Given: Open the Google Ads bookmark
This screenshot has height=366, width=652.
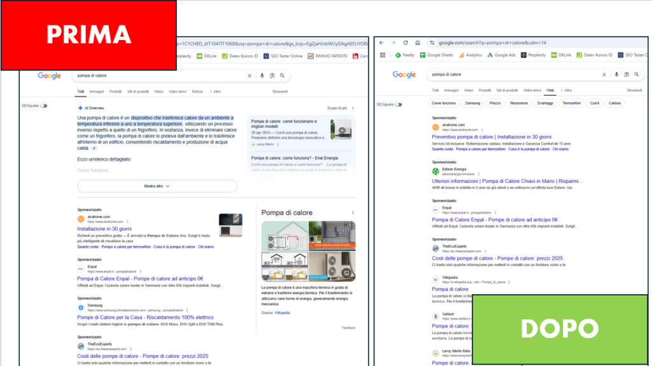Looking at the screenshot, I should click(502, 55).
